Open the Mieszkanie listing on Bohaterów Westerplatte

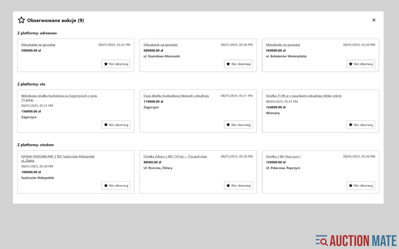click(x=282, y=45)
